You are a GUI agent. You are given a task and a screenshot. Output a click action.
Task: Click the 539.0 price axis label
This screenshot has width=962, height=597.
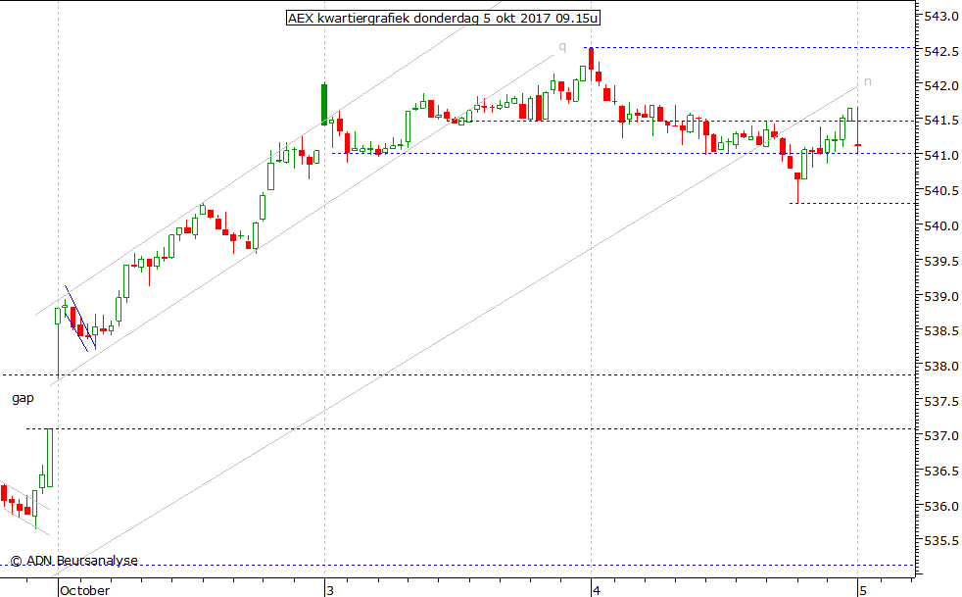(x=940, y=297)
